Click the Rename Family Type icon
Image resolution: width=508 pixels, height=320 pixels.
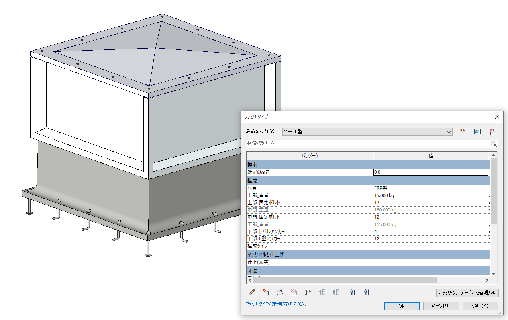pos(477,132)
